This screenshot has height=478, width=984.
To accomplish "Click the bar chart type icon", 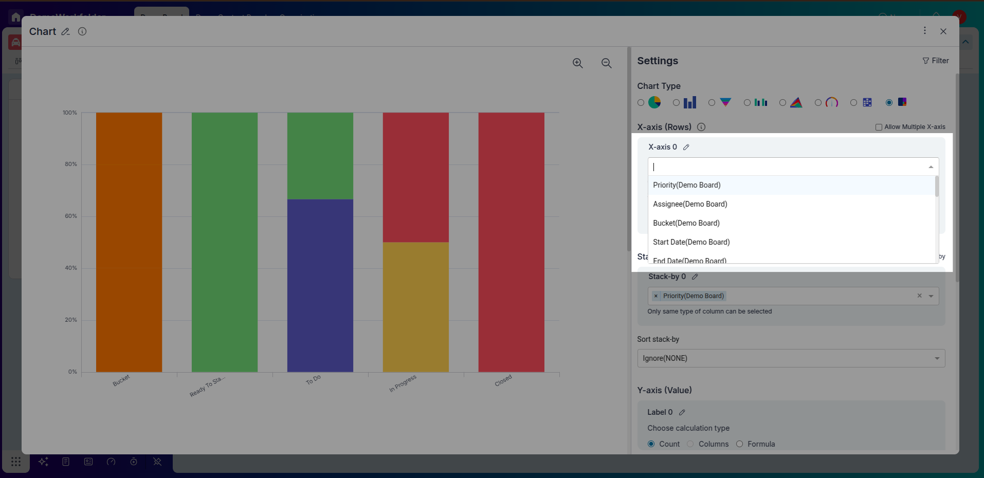I will pos(690,102).
